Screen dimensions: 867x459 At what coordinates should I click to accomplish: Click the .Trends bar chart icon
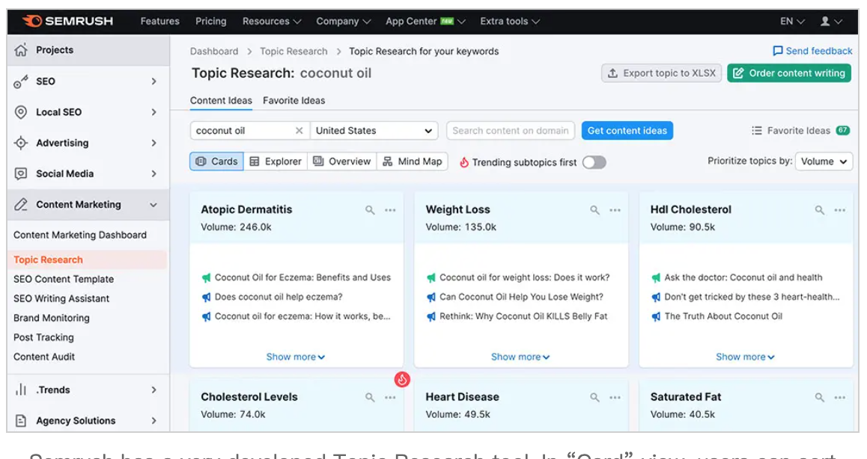pos(20,389)
